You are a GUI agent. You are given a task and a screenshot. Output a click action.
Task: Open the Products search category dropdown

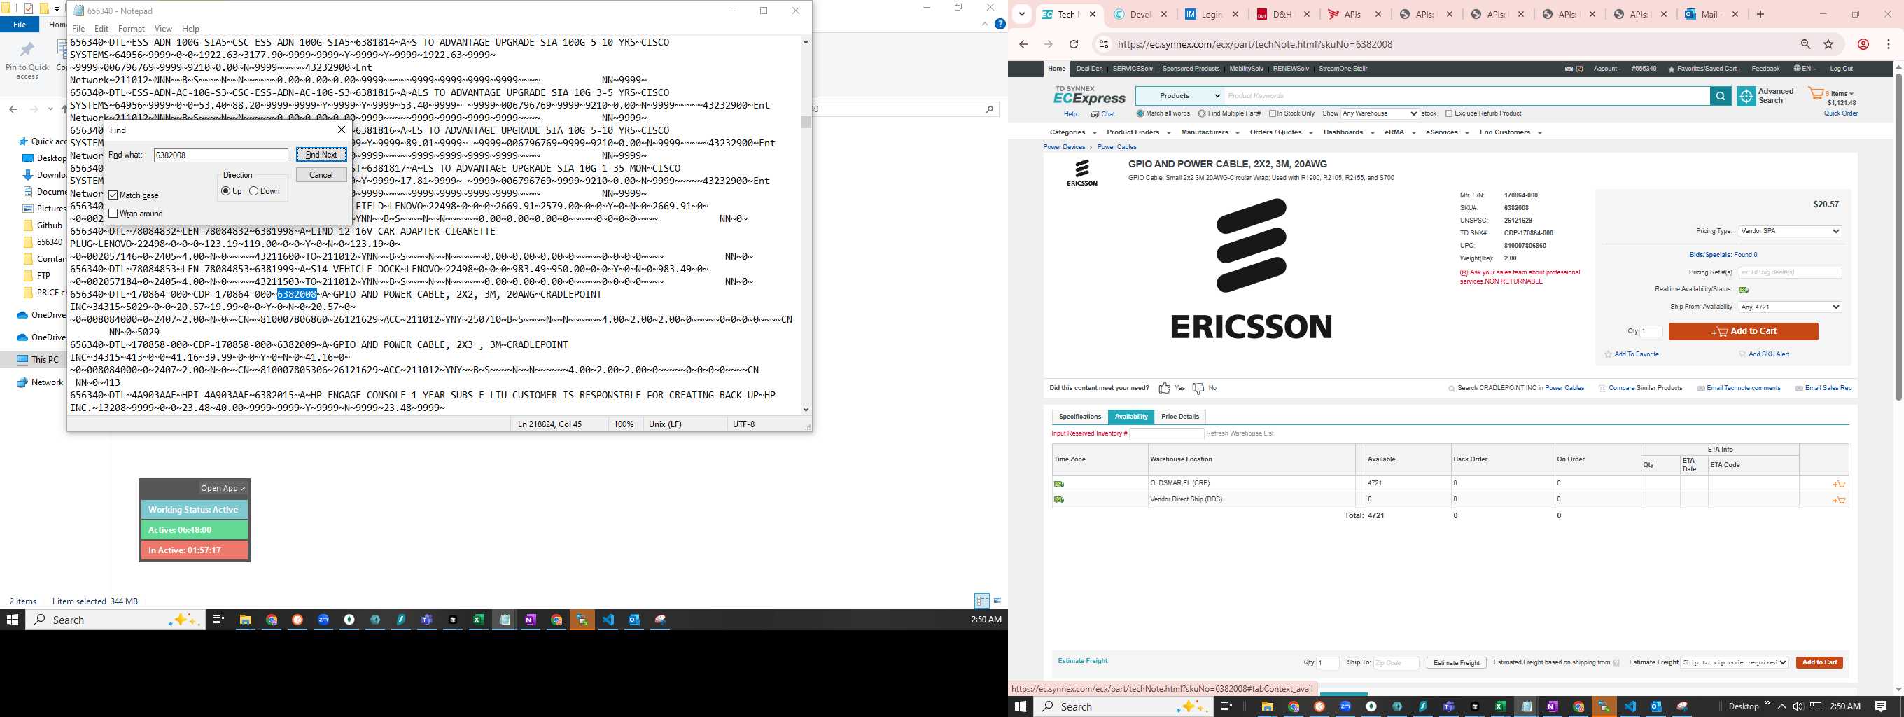pos(1179,96)
